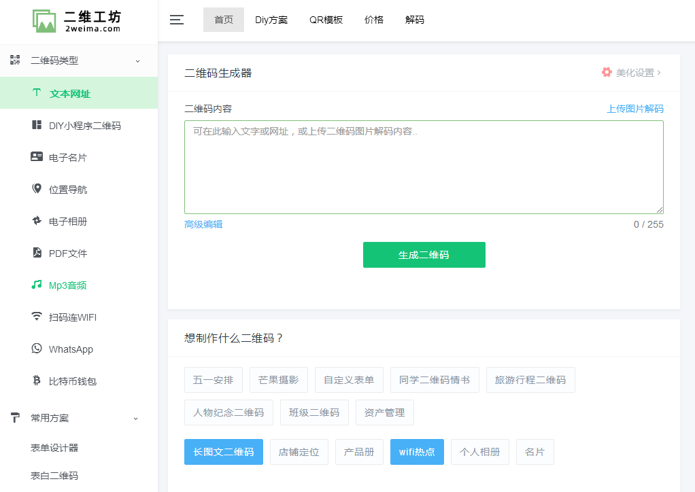Open the 上传图片解码 link
The height and width of the screenshot is (492, 695).
pyautogui.click(x=634, y=109)
